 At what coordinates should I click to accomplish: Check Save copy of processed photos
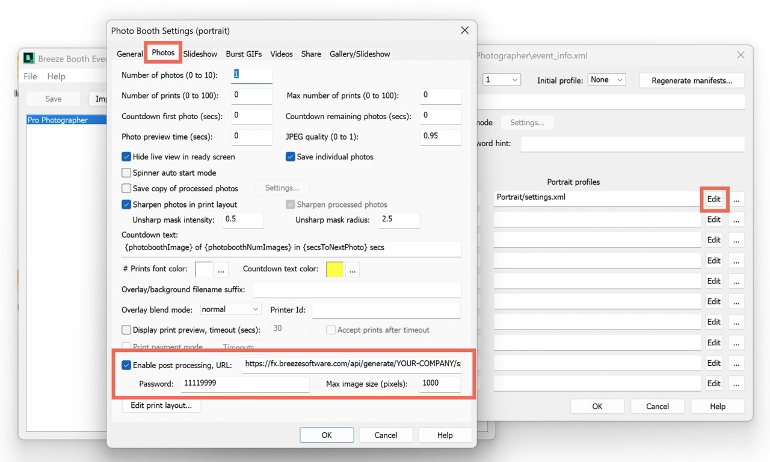(126, 188)
